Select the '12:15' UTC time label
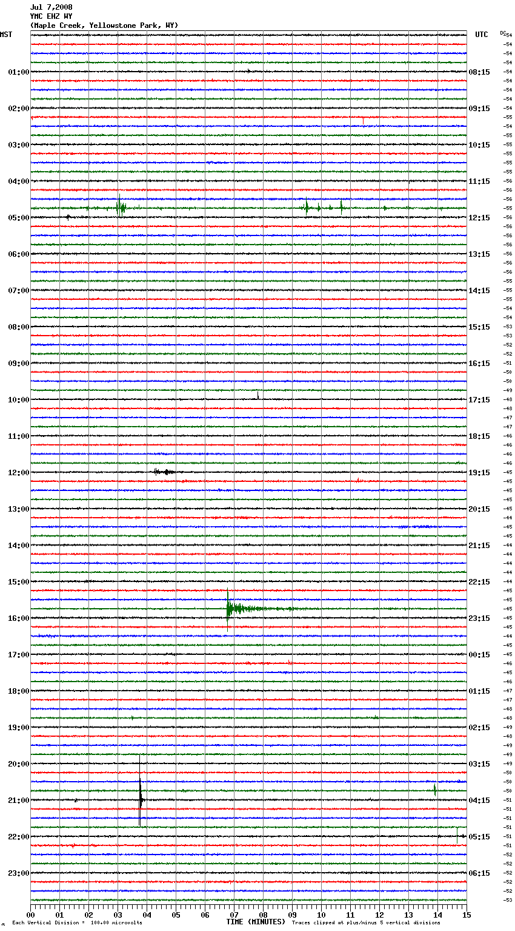 click(479, 218)
